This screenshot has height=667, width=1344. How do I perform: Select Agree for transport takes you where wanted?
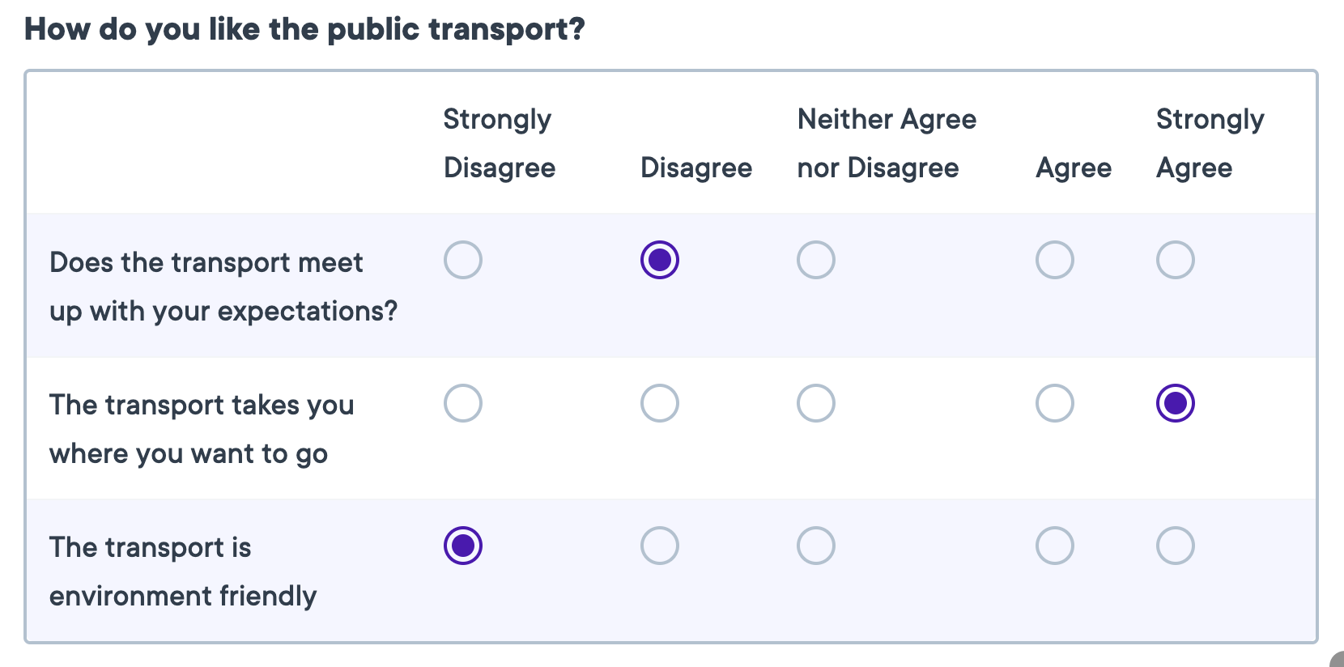point(1055,403)
